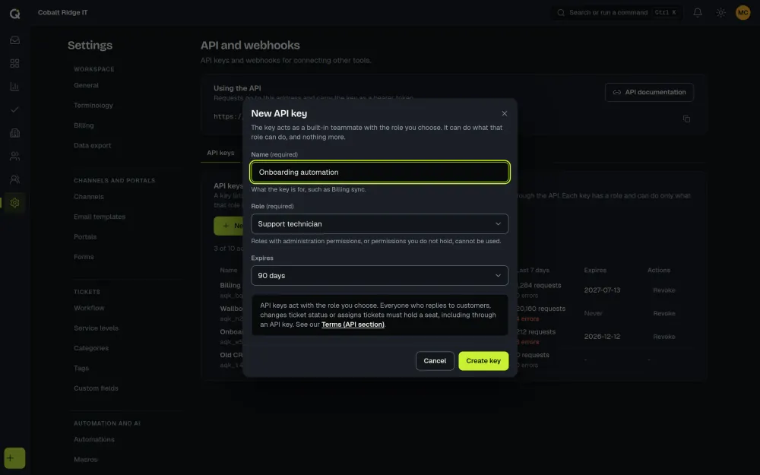Revoke the key that never expires
This screenshot has height=475, width=760.
pyautogui.click(x=664, y=314)
